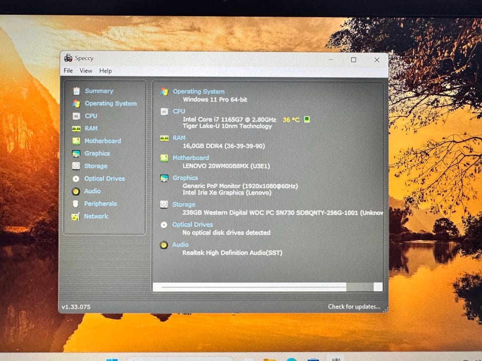Click Intel Core i7 1165G7 @ 2.80GHz text

229,119
